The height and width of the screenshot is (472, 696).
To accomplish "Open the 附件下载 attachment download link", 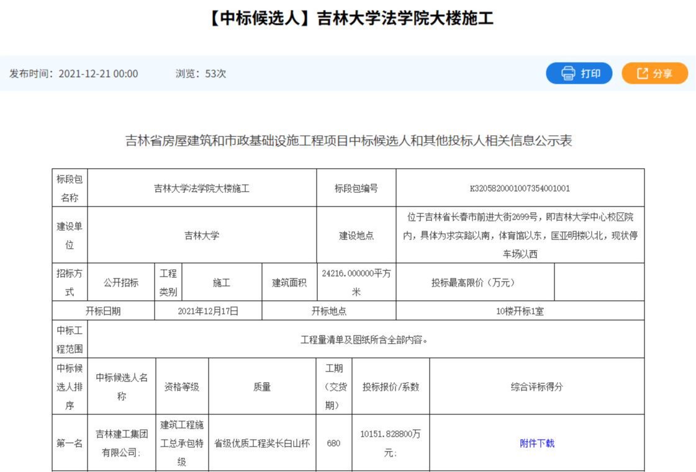I will 536,443.
